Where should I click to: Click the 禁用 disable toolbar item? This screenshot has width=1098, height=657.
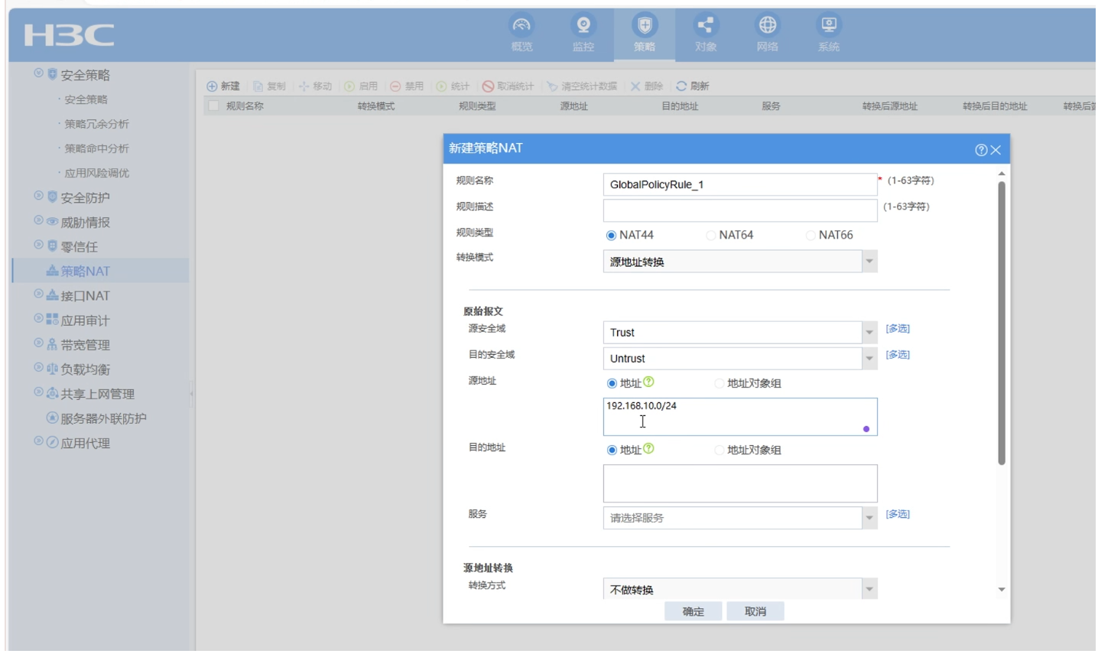(x=407, y=86)
